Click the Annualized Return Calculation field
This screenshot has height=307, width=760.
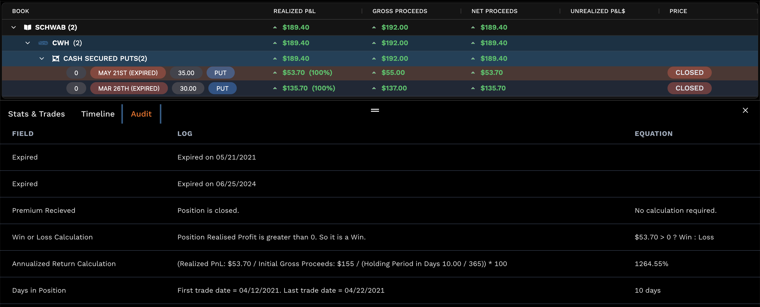(64, 264)
